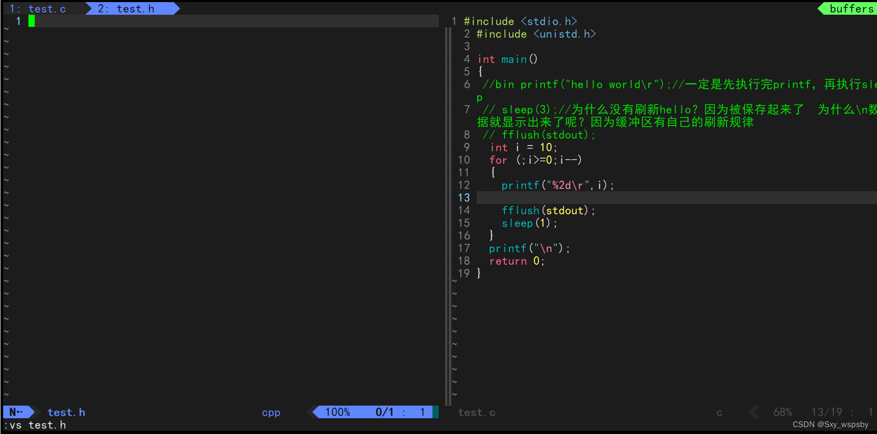Click the printf("\n"); line
The image size is (877, 434).
point(529,248)
